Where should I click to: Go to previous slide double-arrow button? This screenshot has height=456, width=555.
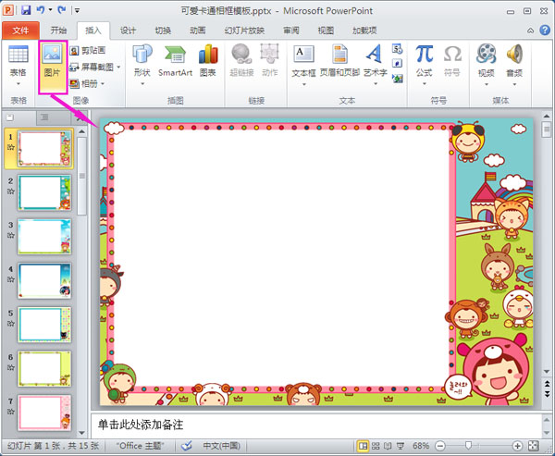coord(547,384)
